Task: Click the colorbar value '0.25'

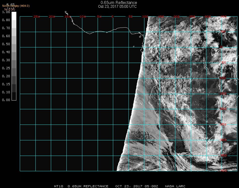Action: click(6, 68)
